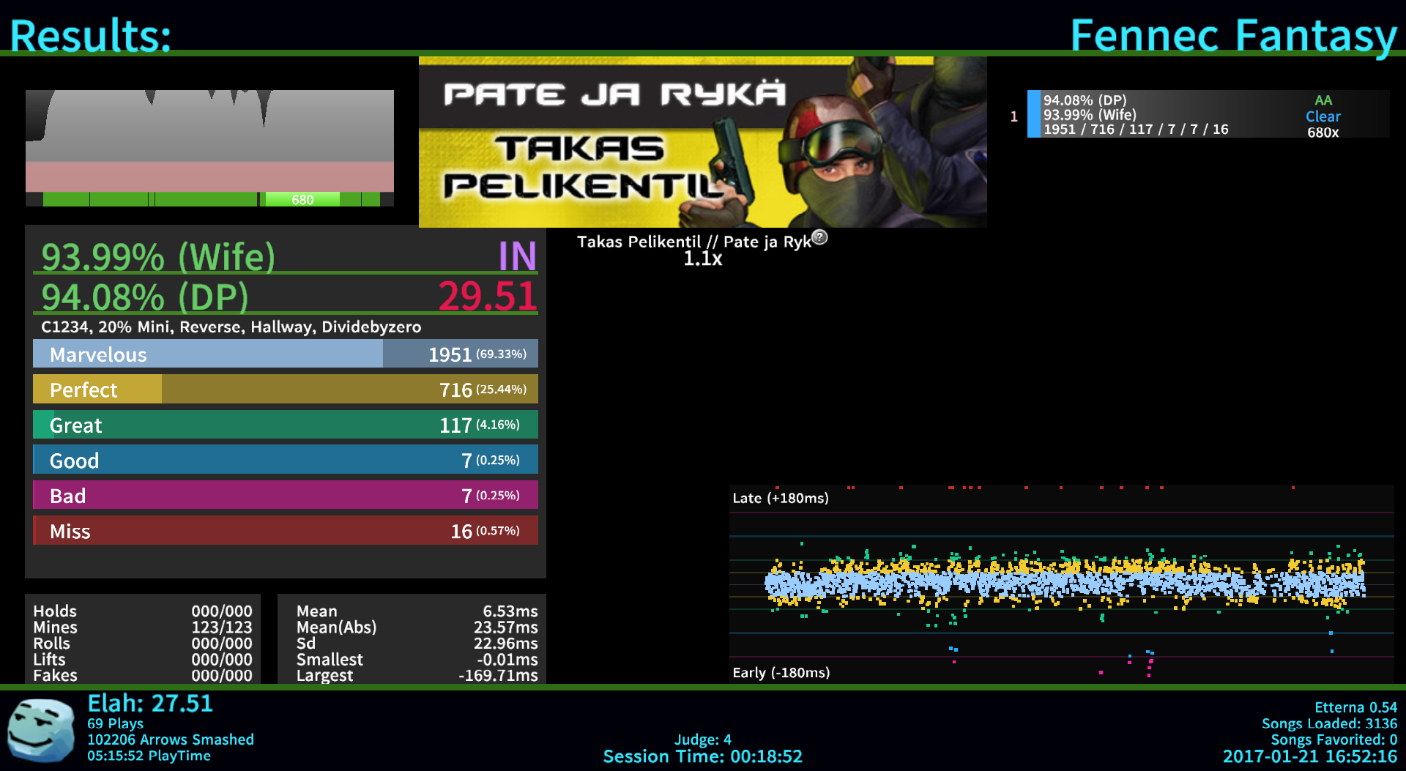Image resolution: width=1406 pixels, height=771 pixels.
Task: Click the timing offset scatter plot
Action: (1061, 584)
